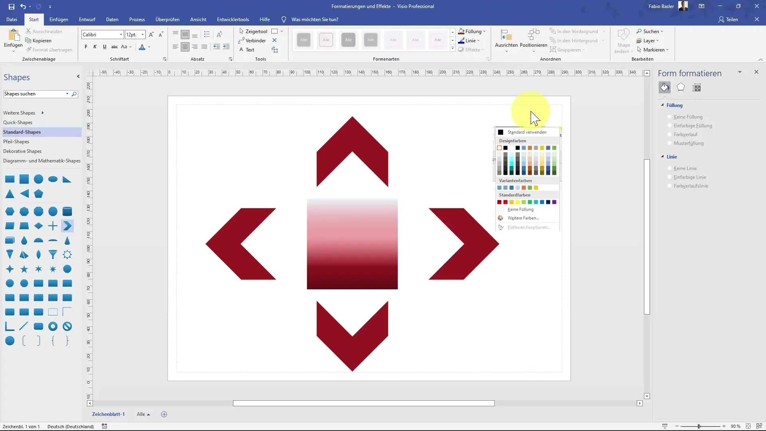Click the gradient-filled square on the canvas
Viewport: 766px width, 431px height.
coord(352,244)
